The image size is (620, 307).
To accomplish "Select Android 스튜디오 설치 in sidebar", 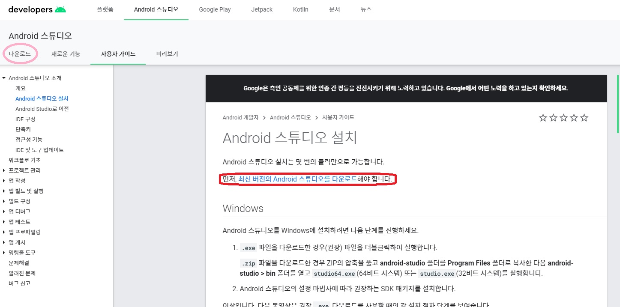I will 42,98.
